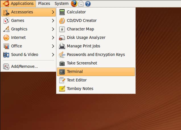Open Tomboy Notes
The height and width of the screenshot is (130, 181).
96,88
